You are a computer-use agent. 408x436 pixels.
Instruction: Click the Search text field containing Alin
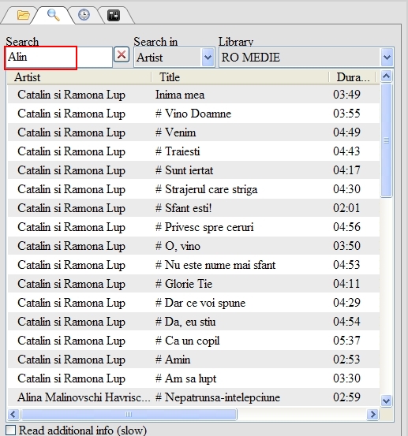58,58
